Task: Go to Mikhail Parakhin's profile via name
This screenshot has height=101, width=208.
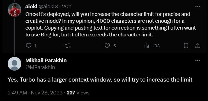Action: click(46, 60)
